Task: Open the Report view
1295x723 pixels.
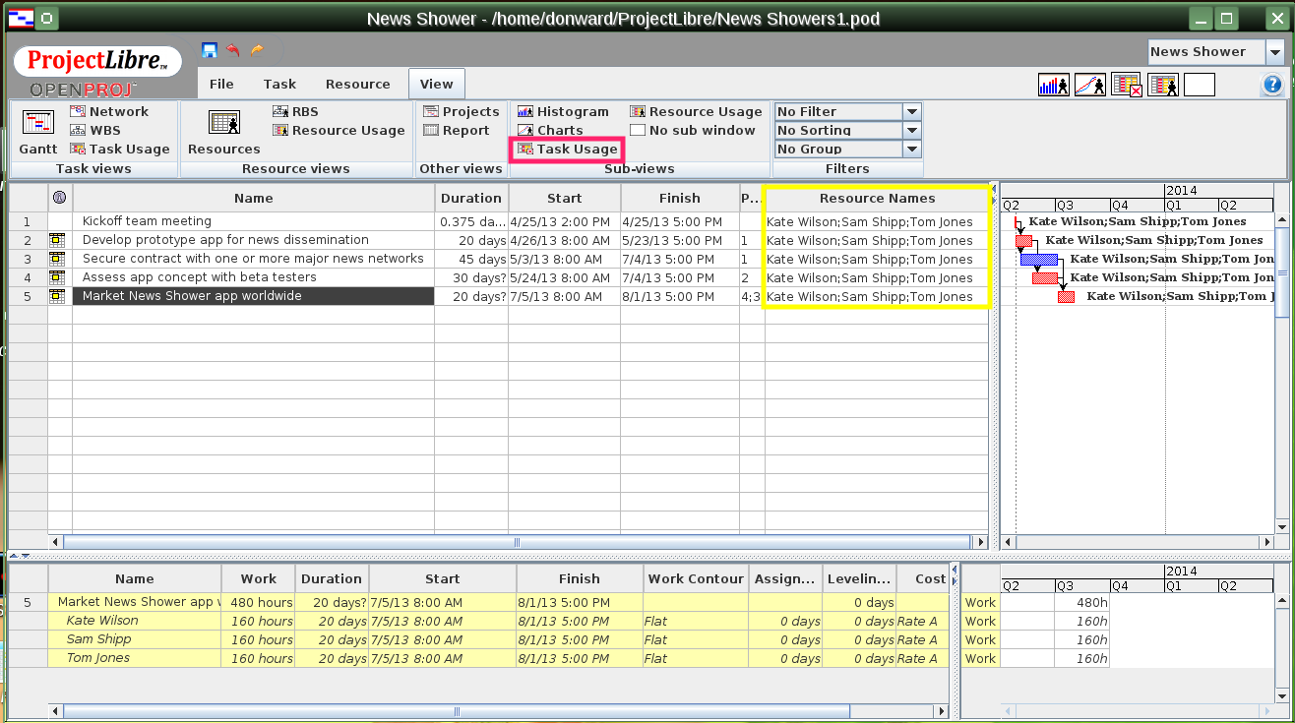Action: pyautogui.click(x=456, y=131)
